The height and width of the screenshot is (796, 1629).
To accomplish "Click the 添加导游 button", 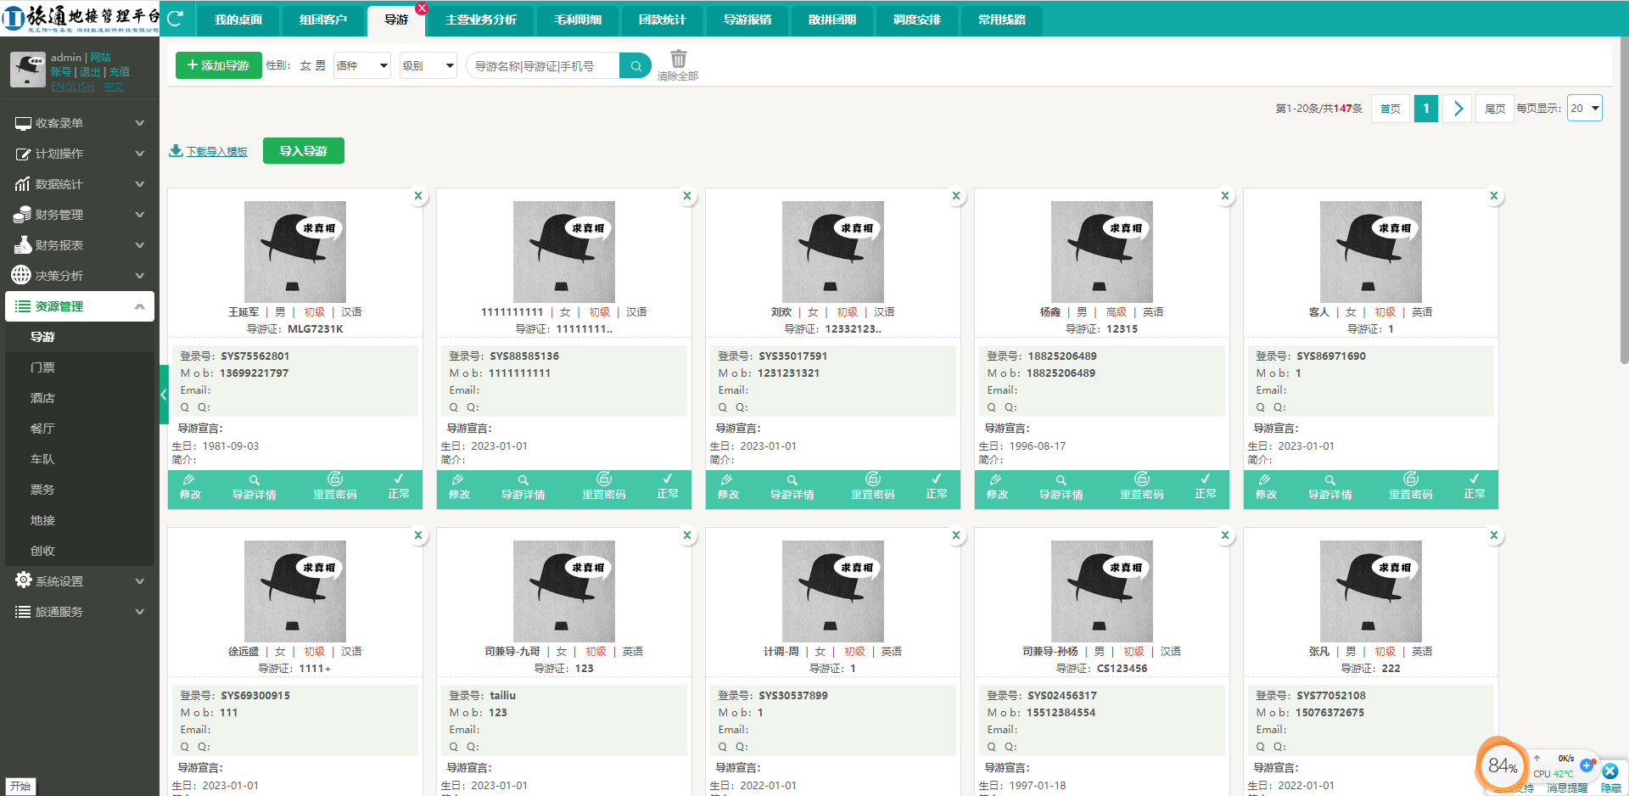I will pyautogui.click(x=219, y=65).
